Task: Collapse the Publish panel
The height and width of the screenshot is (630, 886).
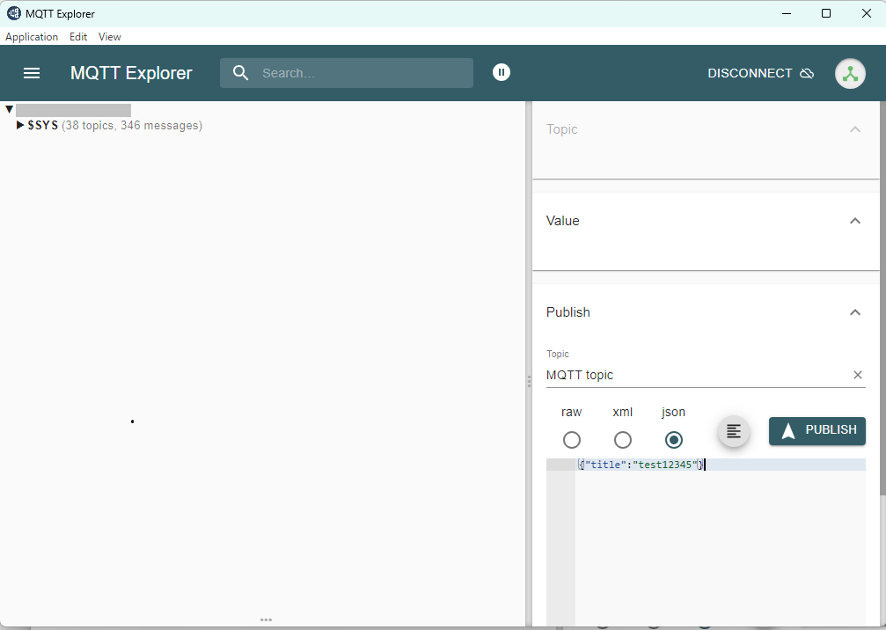Action: point(854,312)
